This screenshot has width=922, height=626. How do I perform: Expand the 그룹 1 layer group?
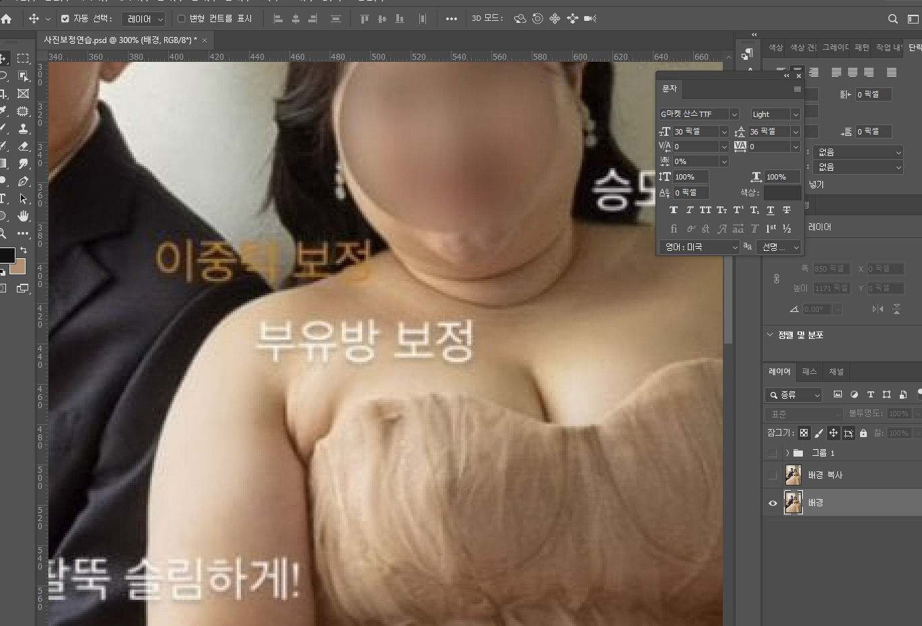(787, 453)
